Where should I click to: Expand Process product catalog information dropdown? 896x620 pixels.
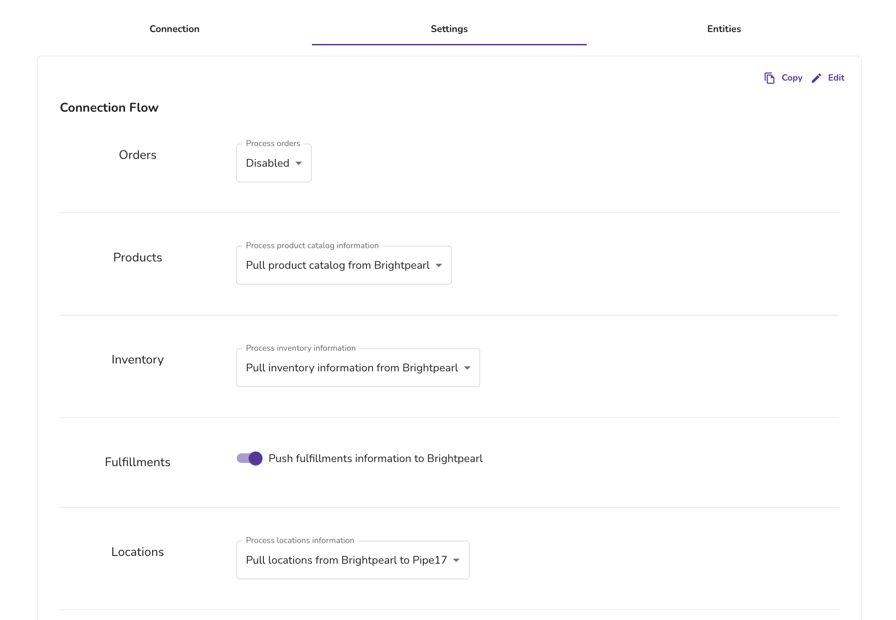(x=344, y=265)
